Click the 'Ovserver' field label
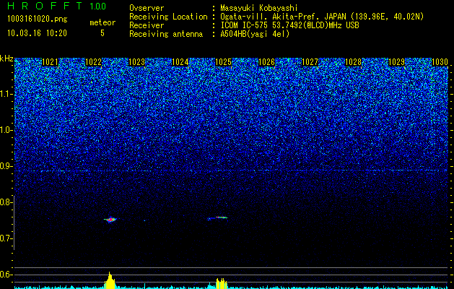454x289 pixels. [x=147, y=8]
